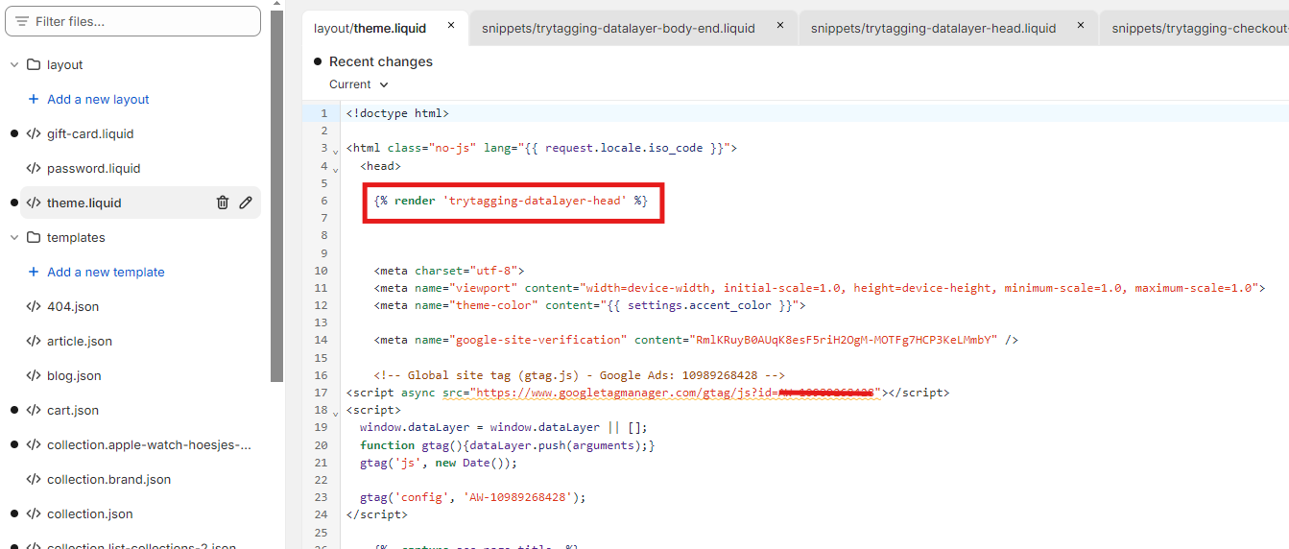The height and width of the screenshot is (549, 1289).
Task: Collapse the templates folder chevron
Action: pos(14,237)
